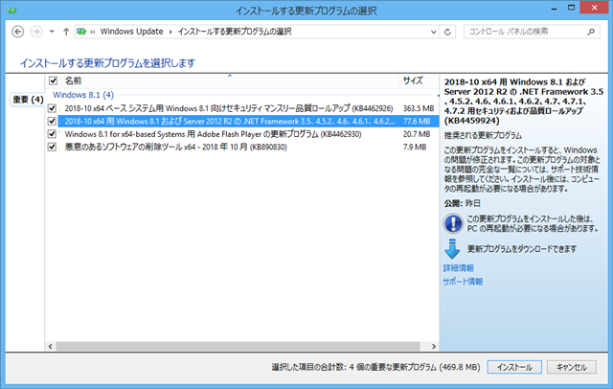Expand the address bar history dropdown
The image size is (613, 389).
(433, 32)
